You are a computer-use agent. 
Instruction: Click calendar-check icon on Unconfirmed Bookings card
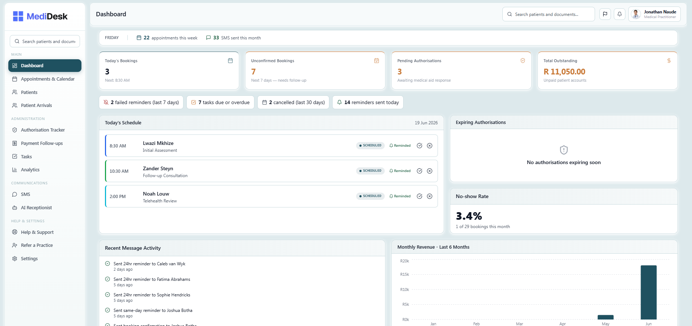point(376,61)
